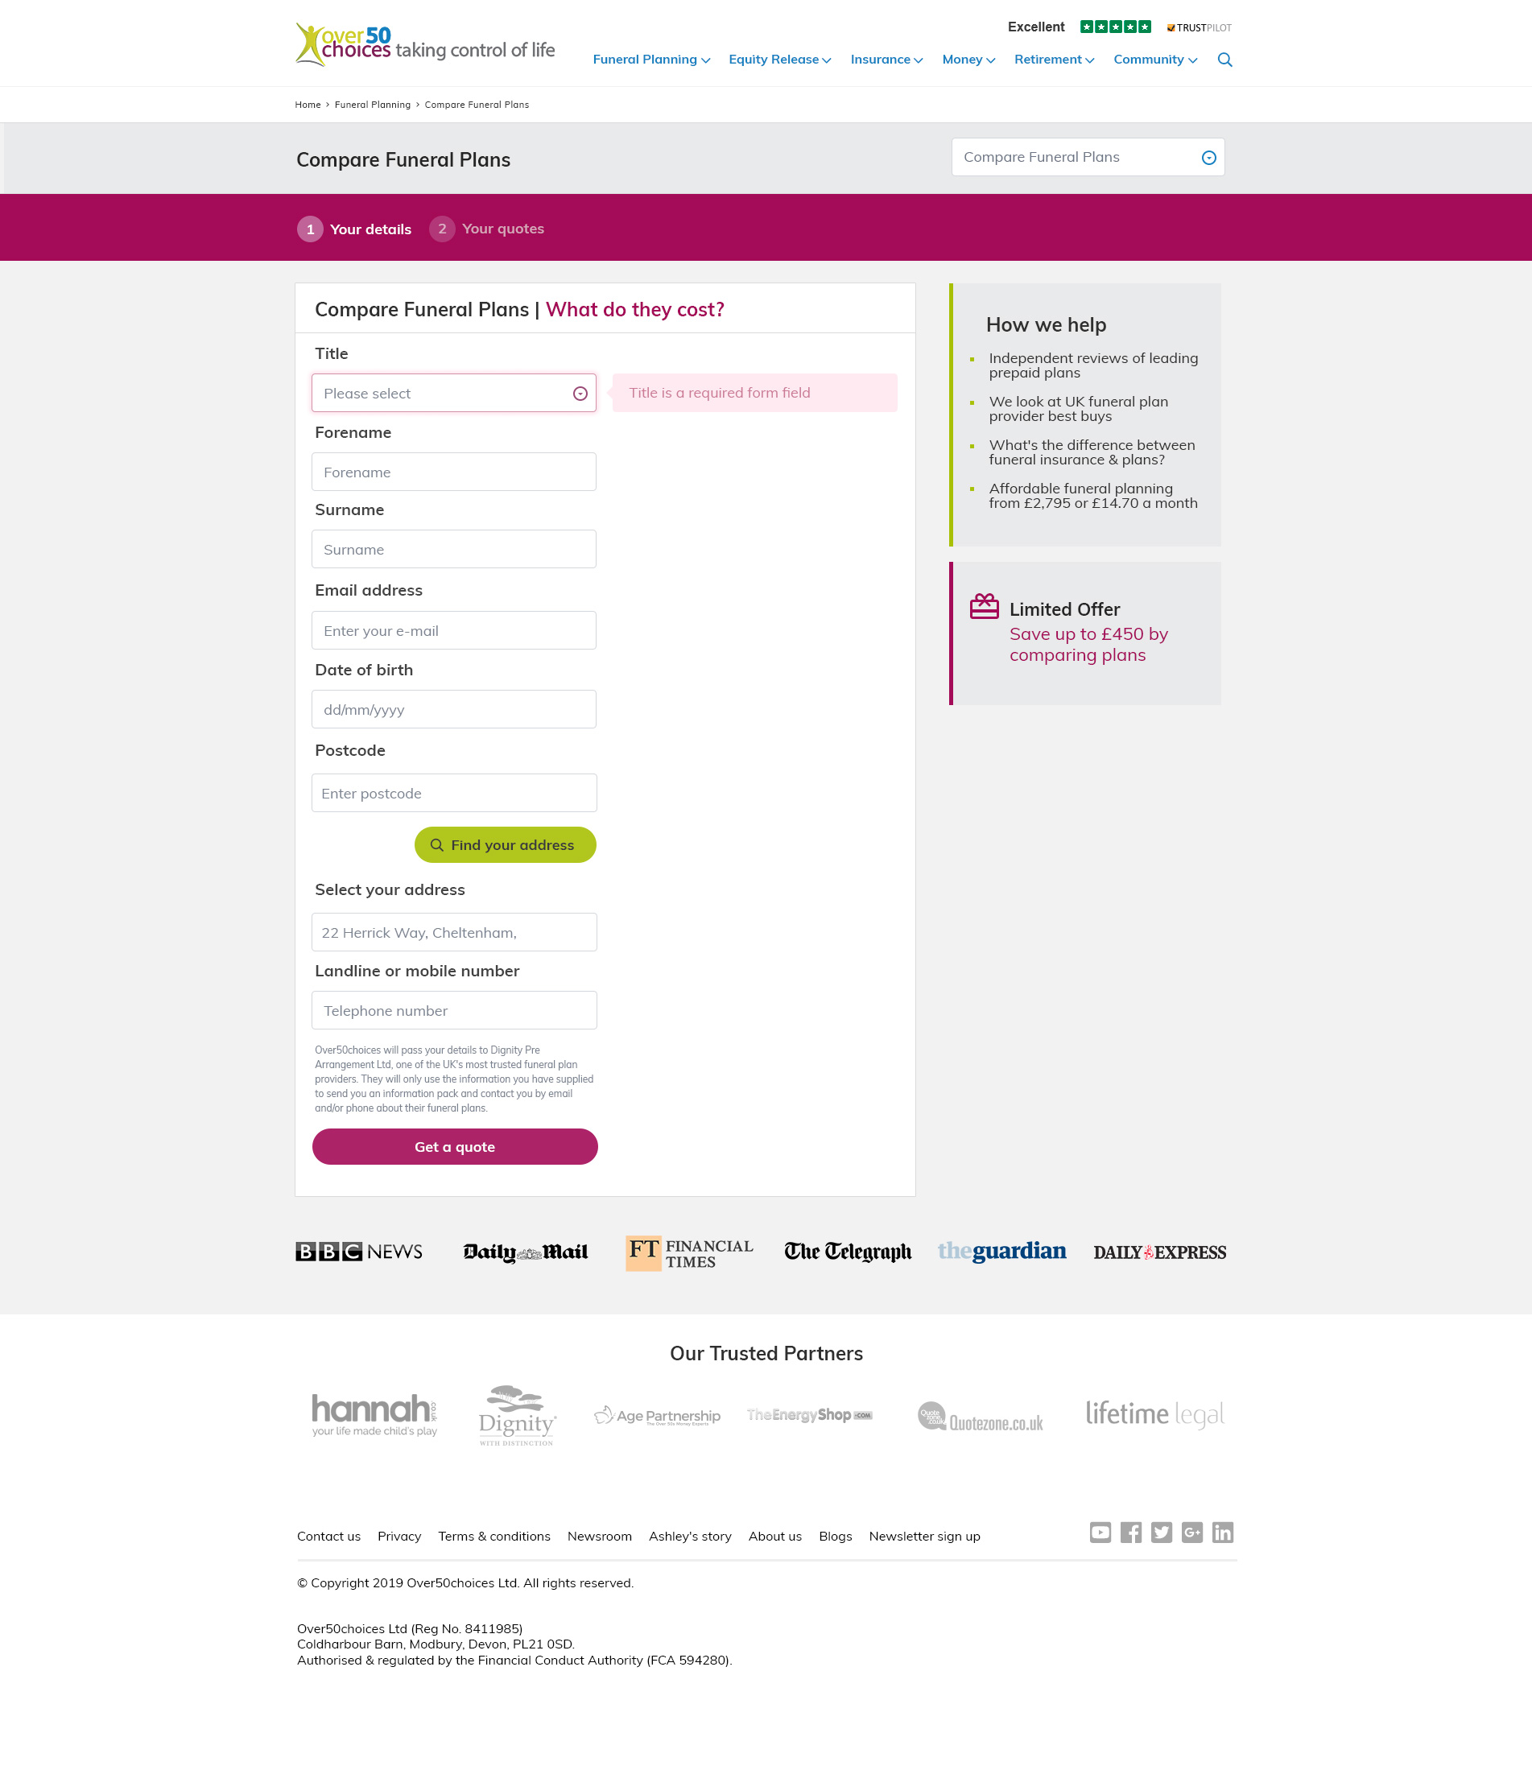Screen dimensions: 1532x1770
Task: Open the YouTube social icon in footer
Action: pos(1100,1533)
